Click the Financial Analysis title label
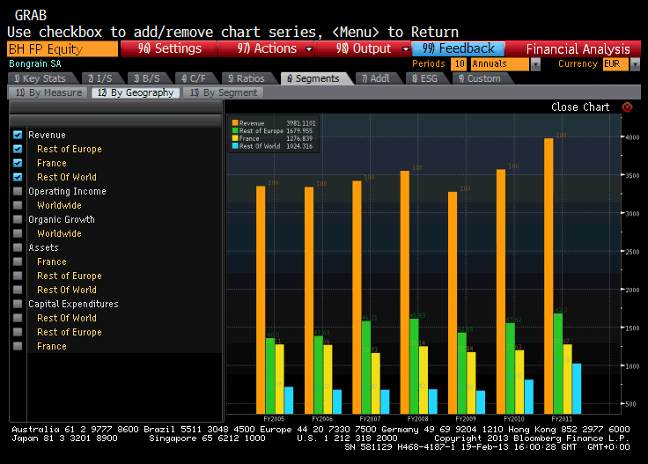 tap(578, 49)
